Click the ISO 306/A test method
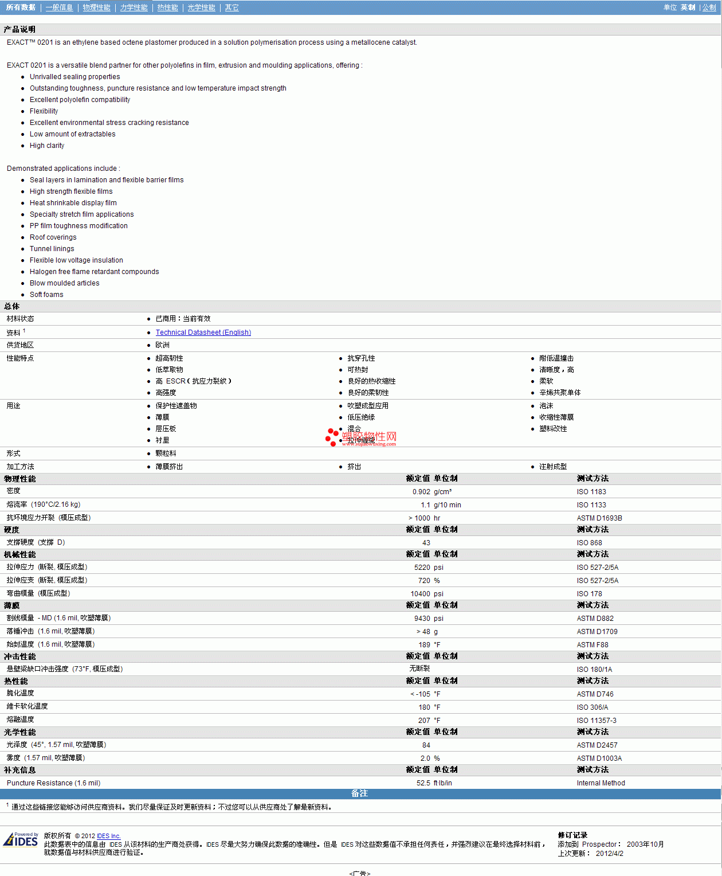This screenshot has height=876, width=722. click(x=592, y=707)
